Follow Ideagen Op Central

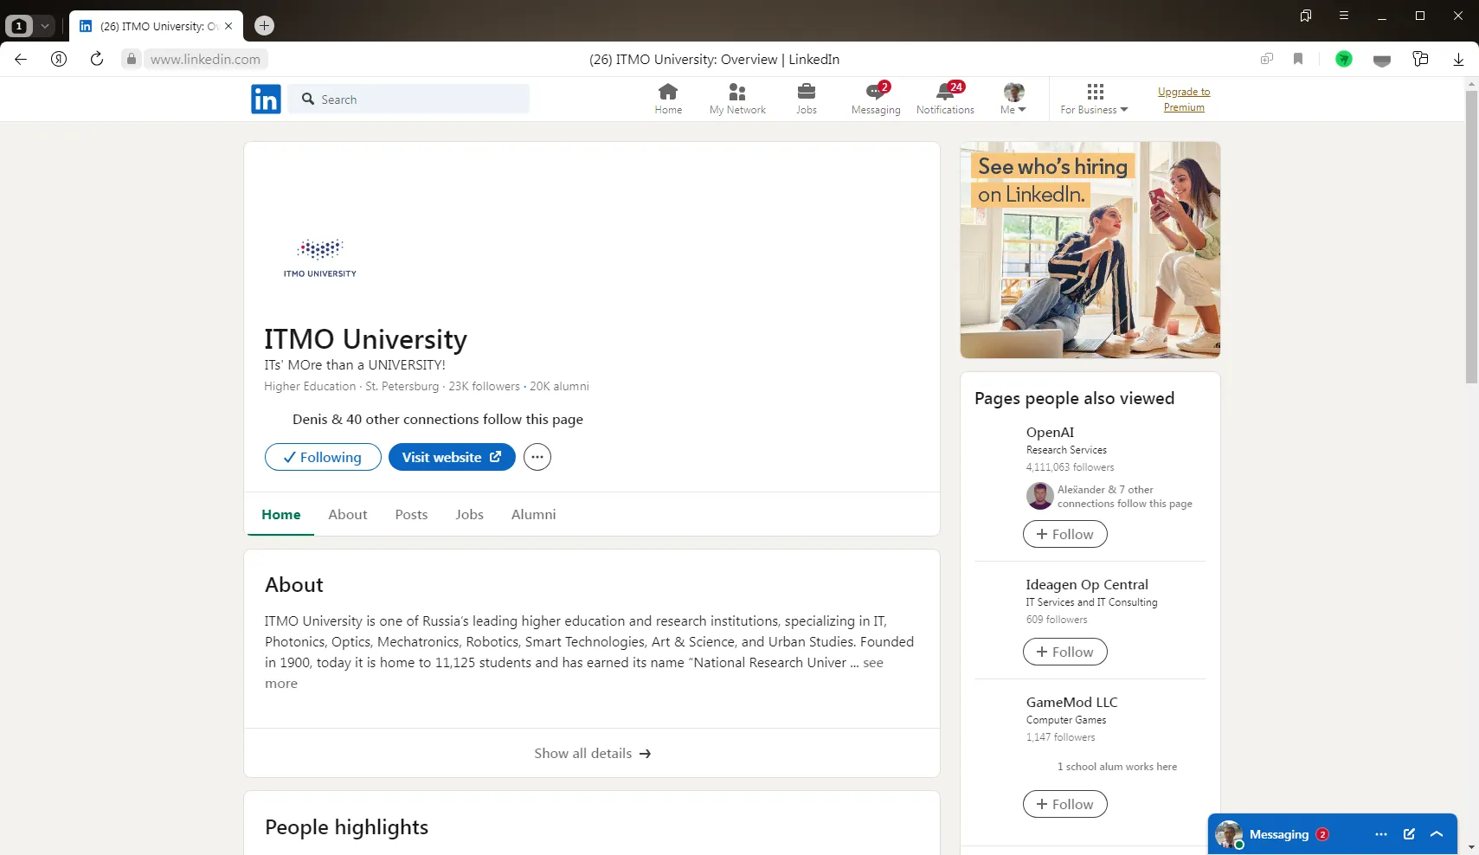(1065, 652)
